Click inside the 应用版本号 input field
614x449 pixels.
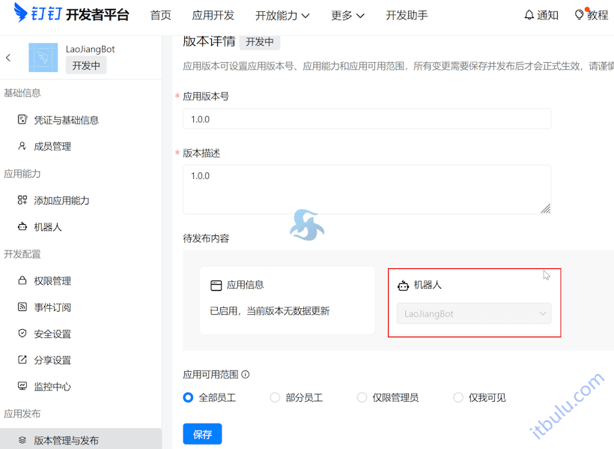[367, 118]
